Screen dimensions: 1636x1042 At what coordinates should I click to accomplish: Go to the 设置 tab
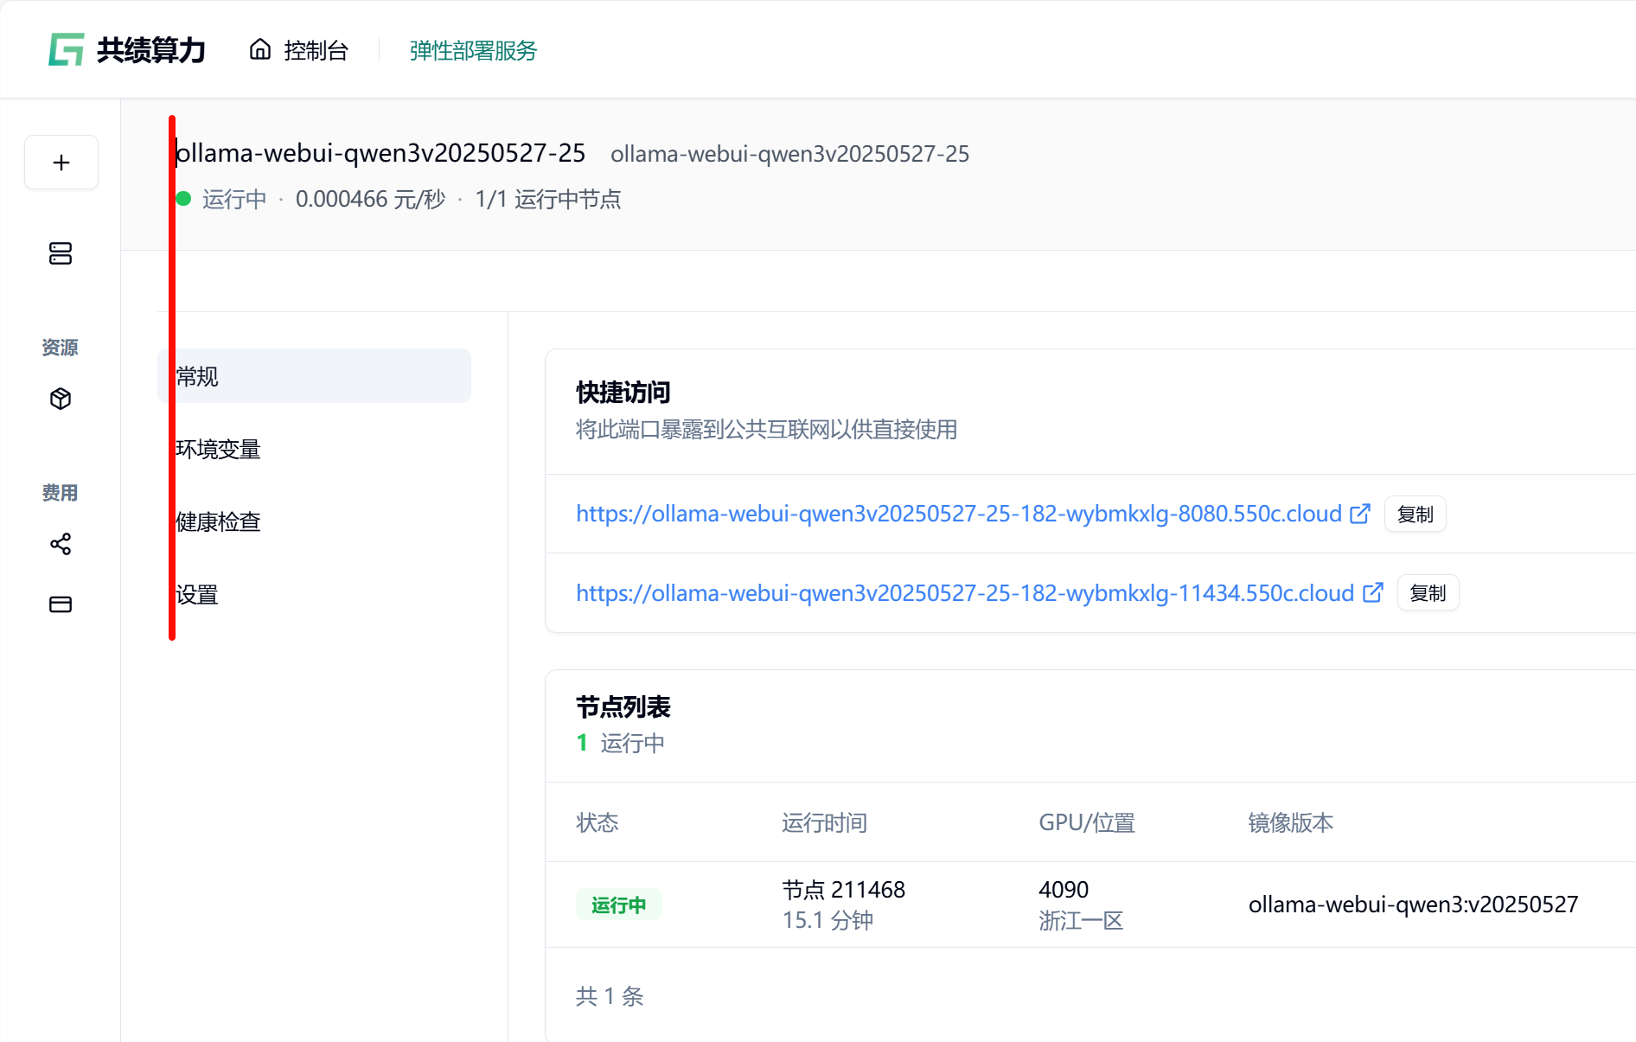(197, 594)
